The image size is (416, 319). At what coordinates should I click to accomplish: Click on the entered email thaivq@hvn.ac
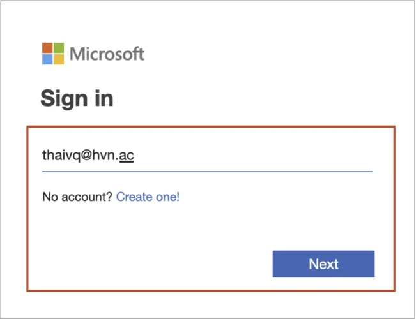tap(88, 155)
